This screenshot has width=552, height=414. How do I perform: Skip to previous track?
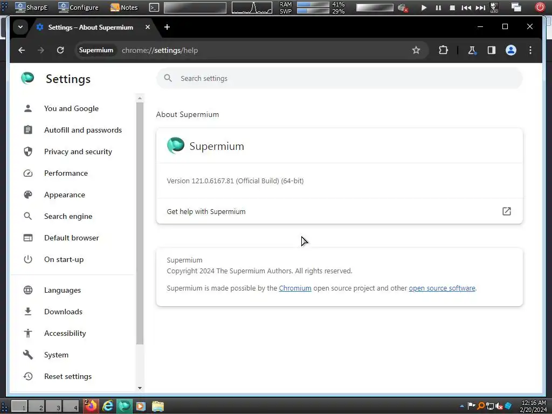[466, 8]
